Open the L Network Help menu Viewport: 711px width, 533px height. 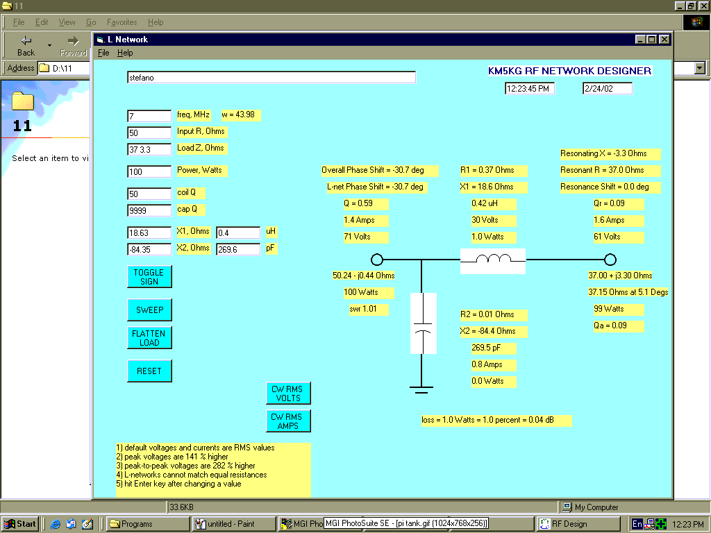(x=125, y=53)
